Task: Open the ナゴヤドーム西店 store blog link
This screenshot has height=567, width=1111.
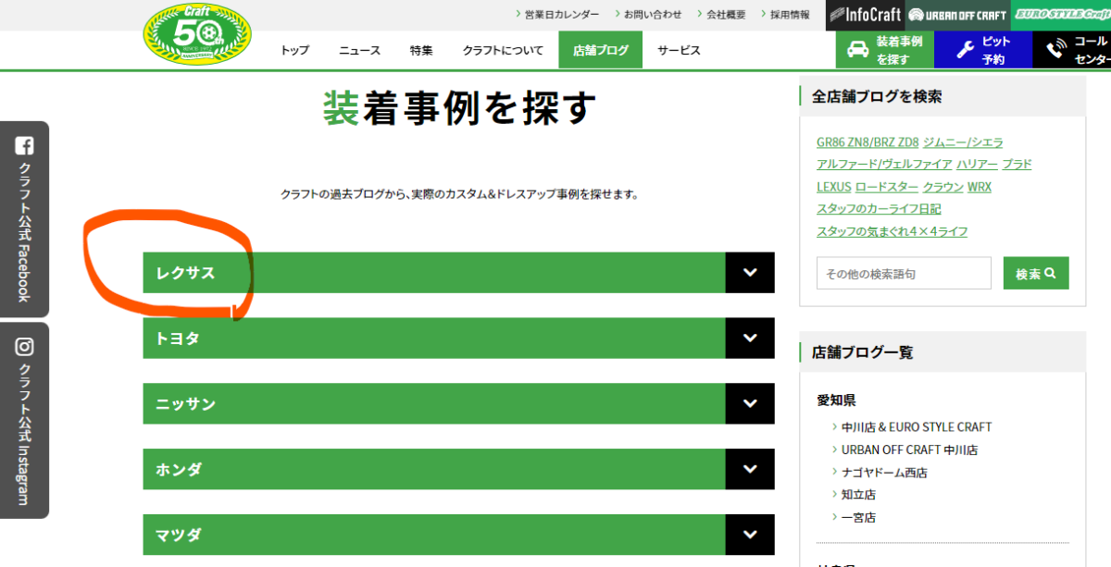Action: pyautogui.click(x=884, y=473)
